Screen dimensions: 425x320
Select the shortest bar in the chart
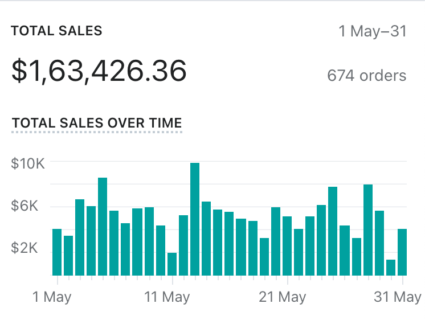(x=391, y=268)
